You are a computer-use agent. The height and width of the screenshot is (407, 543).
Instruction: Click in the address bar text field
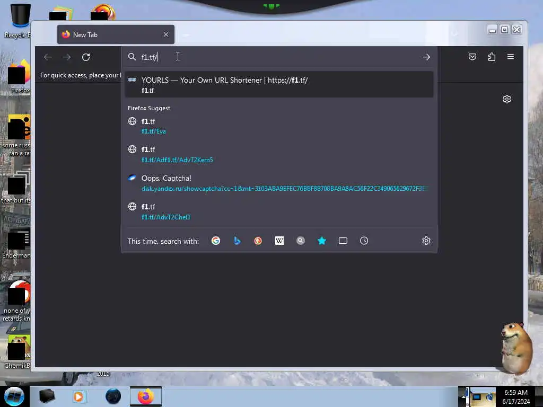(x=279, y=57)
